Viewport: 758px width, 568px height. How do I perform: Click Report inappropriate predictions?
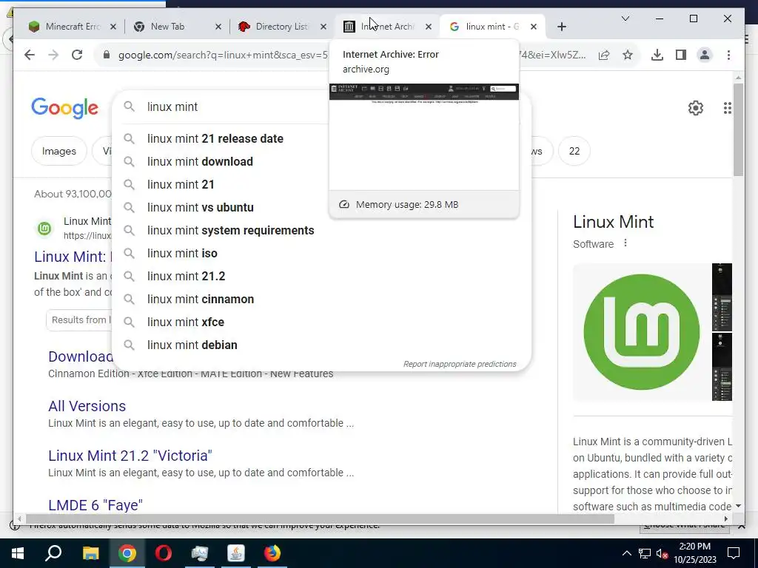[x=460, y=364]
